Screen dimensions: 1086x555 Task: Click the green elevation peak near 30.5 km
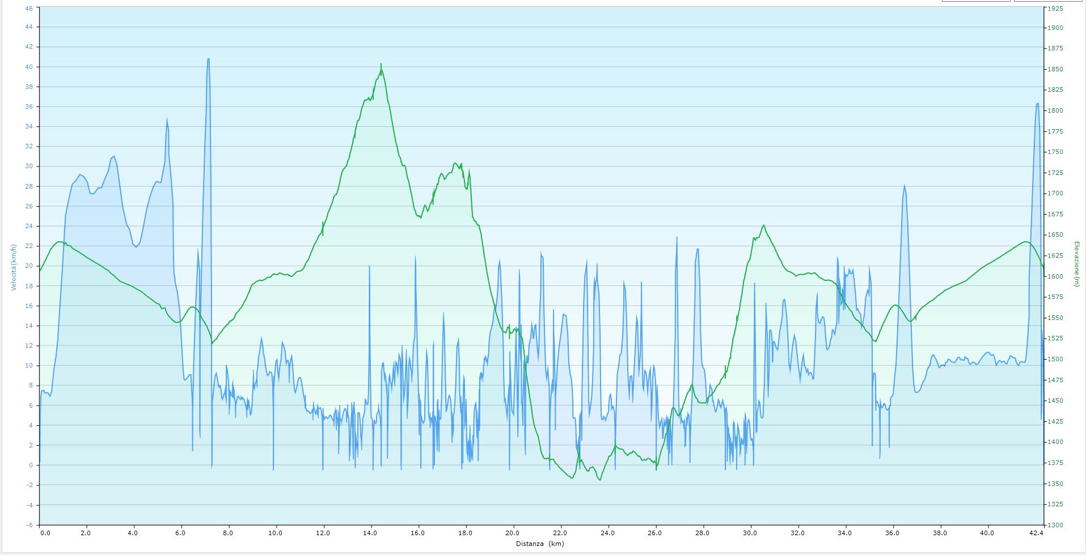point(764,225)
